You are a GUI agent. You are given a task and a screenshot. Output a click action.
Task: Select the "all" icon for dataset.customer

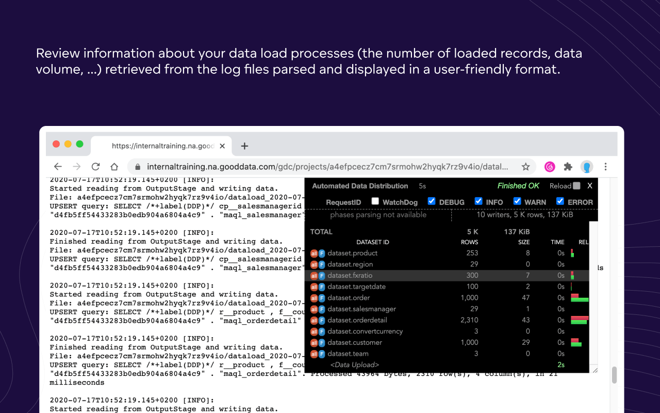(x=315, y=342)
